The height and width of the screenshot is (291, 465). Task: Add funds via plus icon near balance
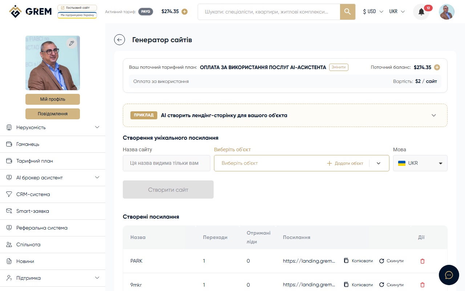click(x=185, y=11)
